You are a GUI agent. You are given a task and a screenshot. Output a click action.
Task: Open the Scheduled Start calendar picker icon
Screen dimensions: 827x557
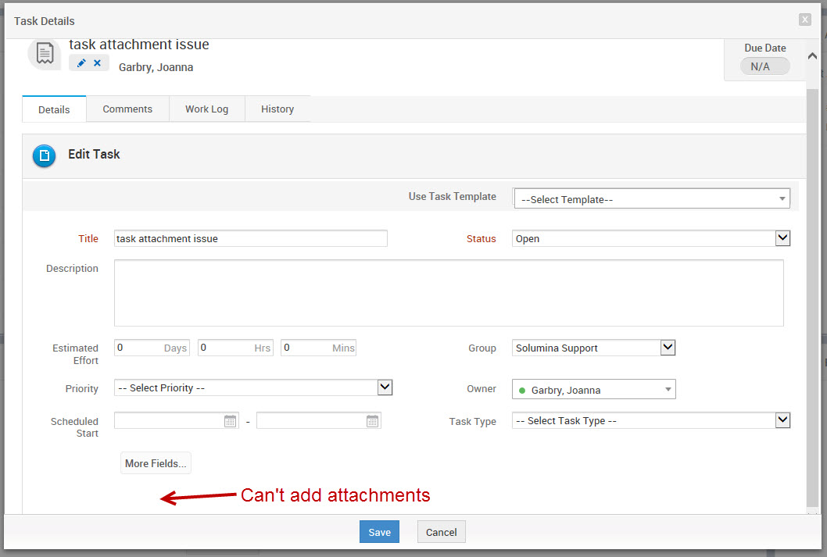[230, 421]
